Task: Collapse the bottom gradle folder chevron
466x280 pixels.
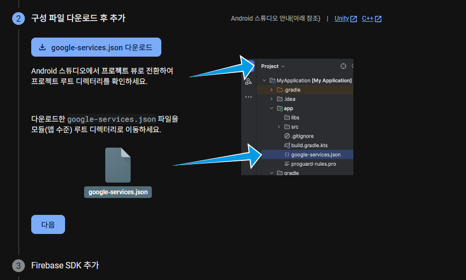Action: [x=271, y=173]
